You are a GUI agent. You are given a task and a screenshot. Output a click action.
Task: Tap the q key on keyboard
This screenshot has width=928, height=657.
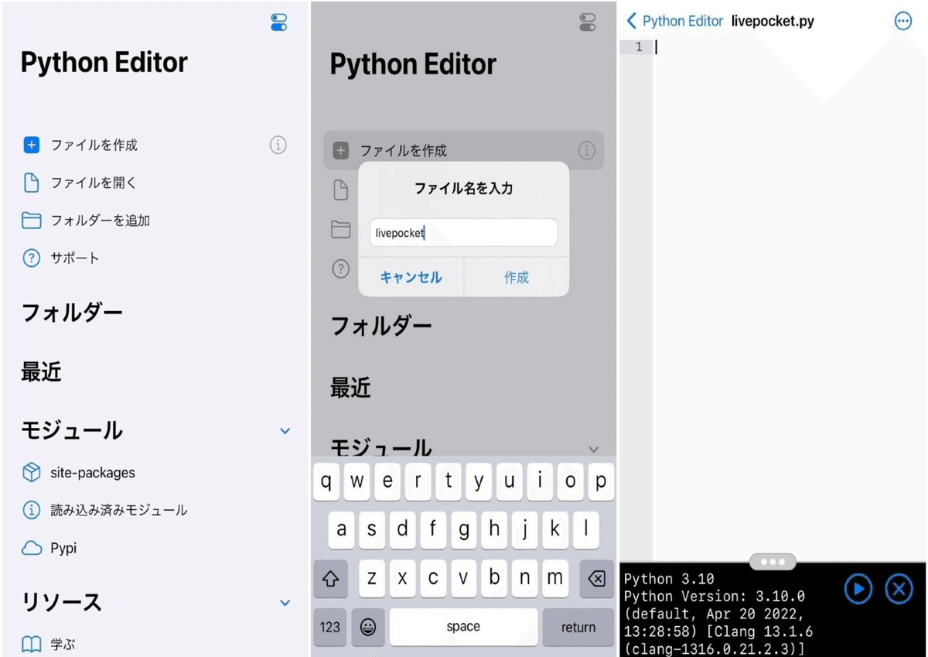326,481
